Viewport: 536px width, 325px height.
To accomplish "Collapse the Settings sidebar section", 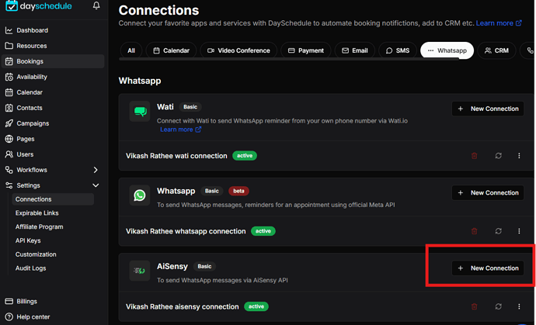I will click(96, 185).
